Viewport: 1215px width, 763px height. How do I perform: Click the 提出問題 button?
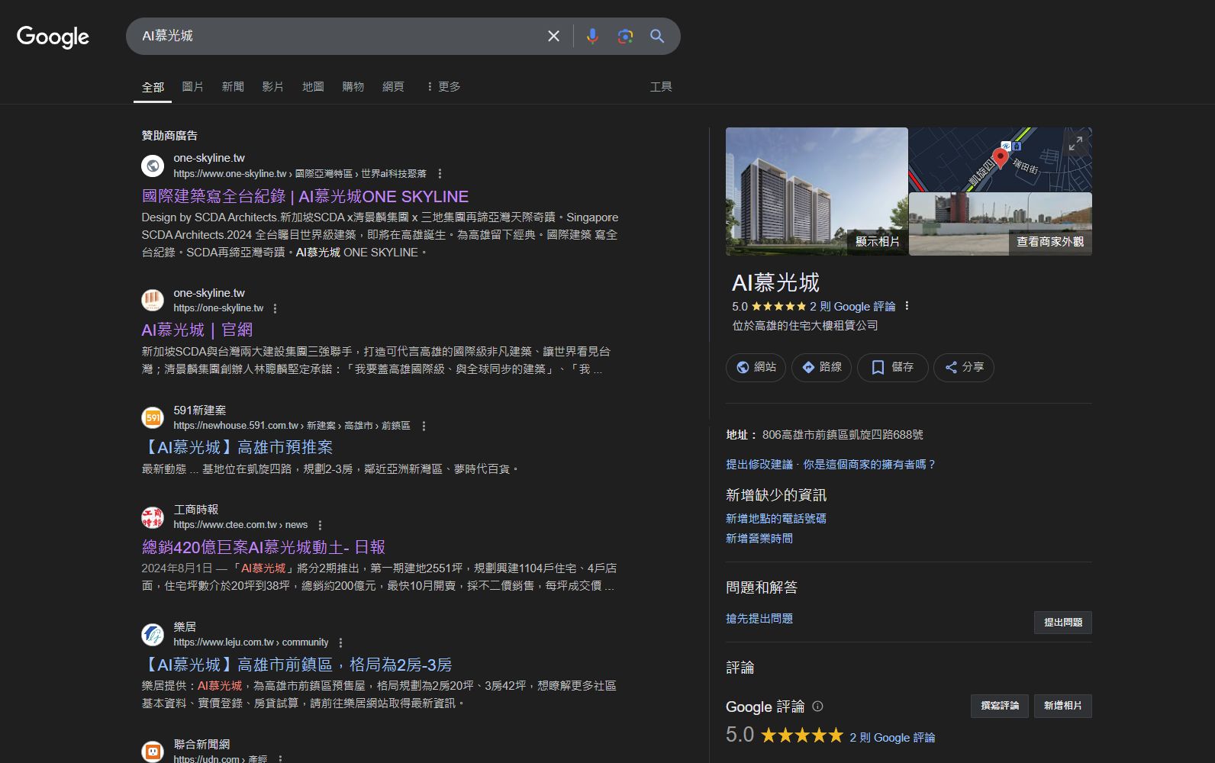pos(1063,623)
